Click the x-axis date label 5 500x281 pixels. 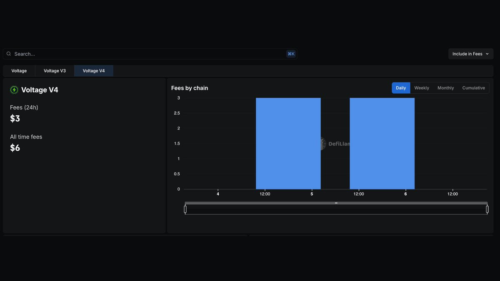click(312, 194)
